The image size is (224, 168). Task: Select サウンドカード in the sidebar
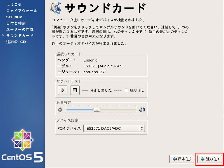tap(20, 36)
